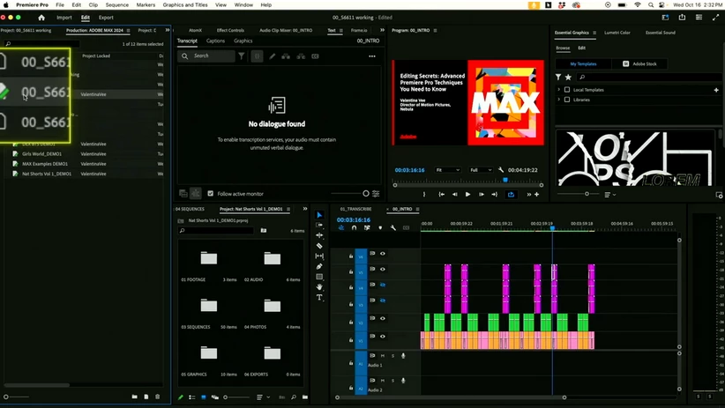Select the Track Select Forward tool
Image resolution: width=725 pixels, height=408 pixels.
point(319,225)
